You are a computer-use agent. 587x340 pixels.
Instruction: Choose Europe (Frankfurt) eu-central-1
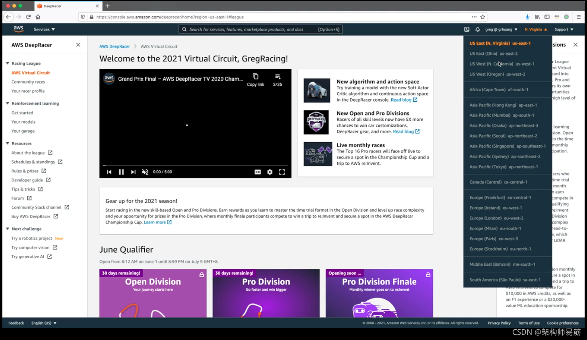[500, 197]
